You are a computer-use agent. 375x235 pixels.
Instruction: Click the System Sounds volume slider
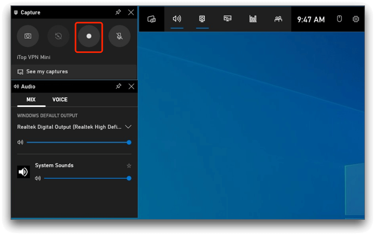pos(86,178)
